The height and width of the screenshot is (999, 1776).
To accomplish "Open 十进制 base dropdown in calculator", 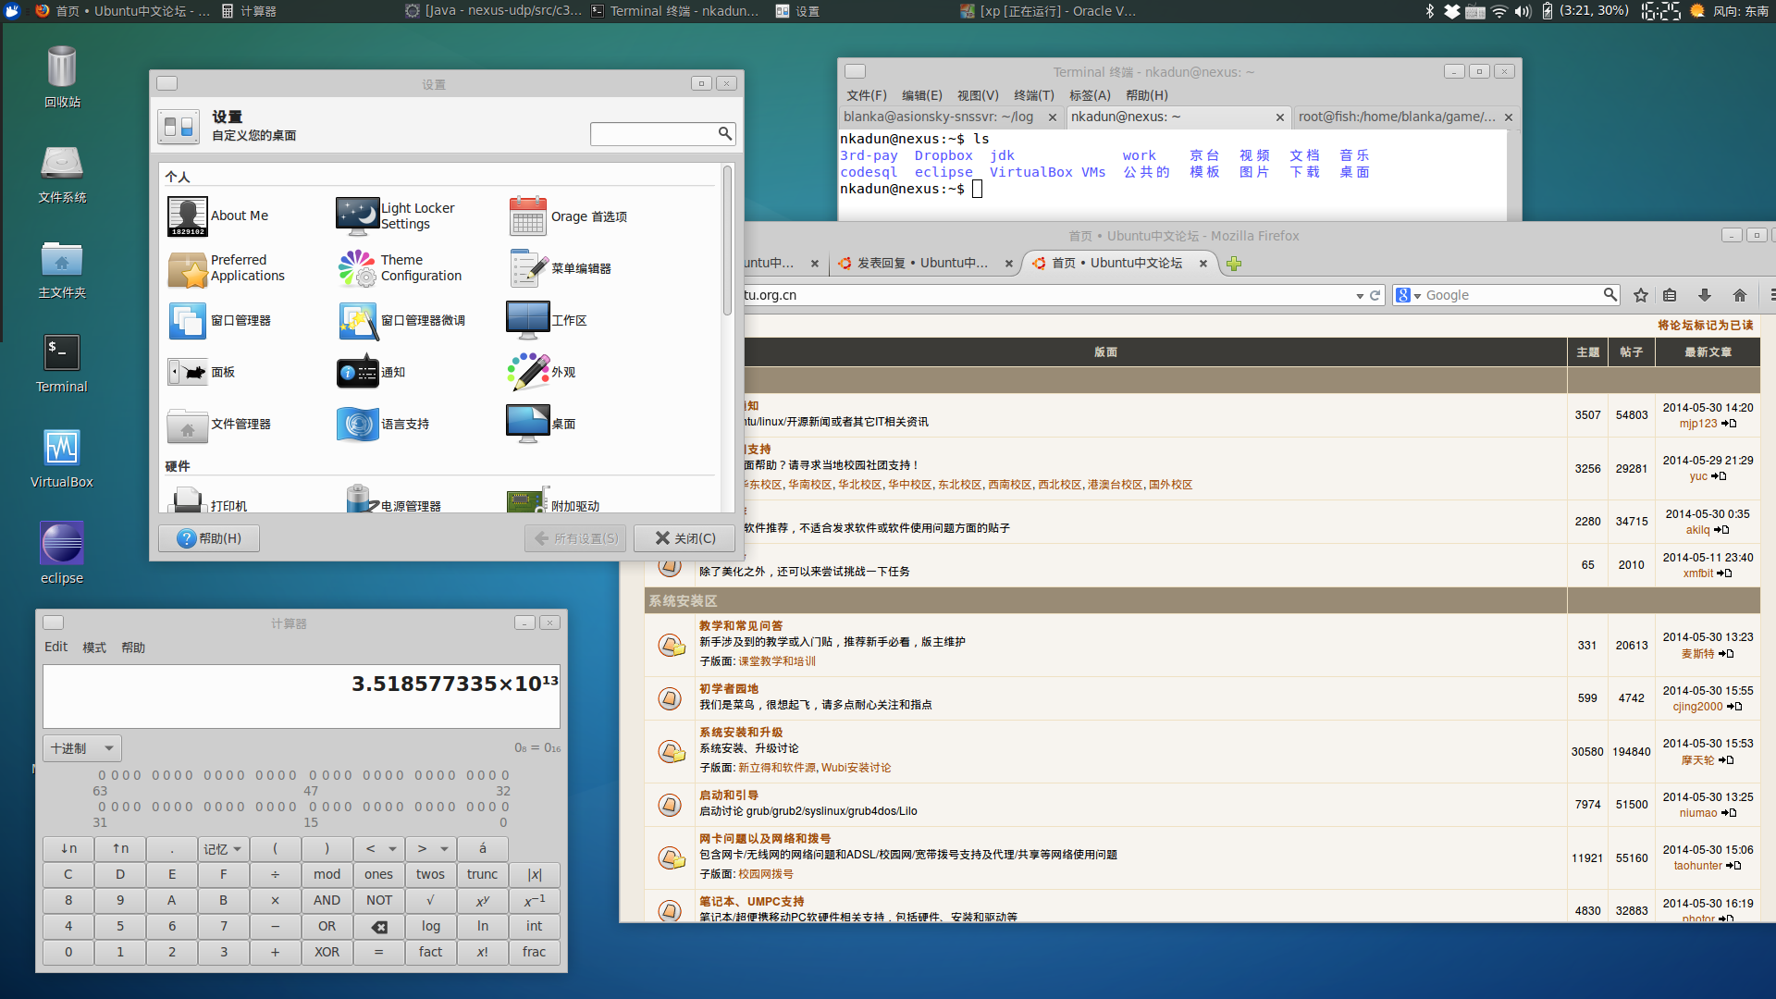I will tap(82, 747).
